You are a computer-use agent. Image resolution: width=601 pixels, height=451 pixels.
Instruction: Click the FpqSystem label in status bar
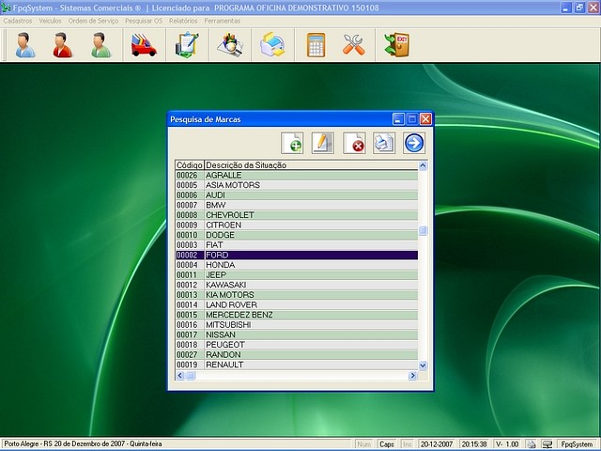coord(577,444)
